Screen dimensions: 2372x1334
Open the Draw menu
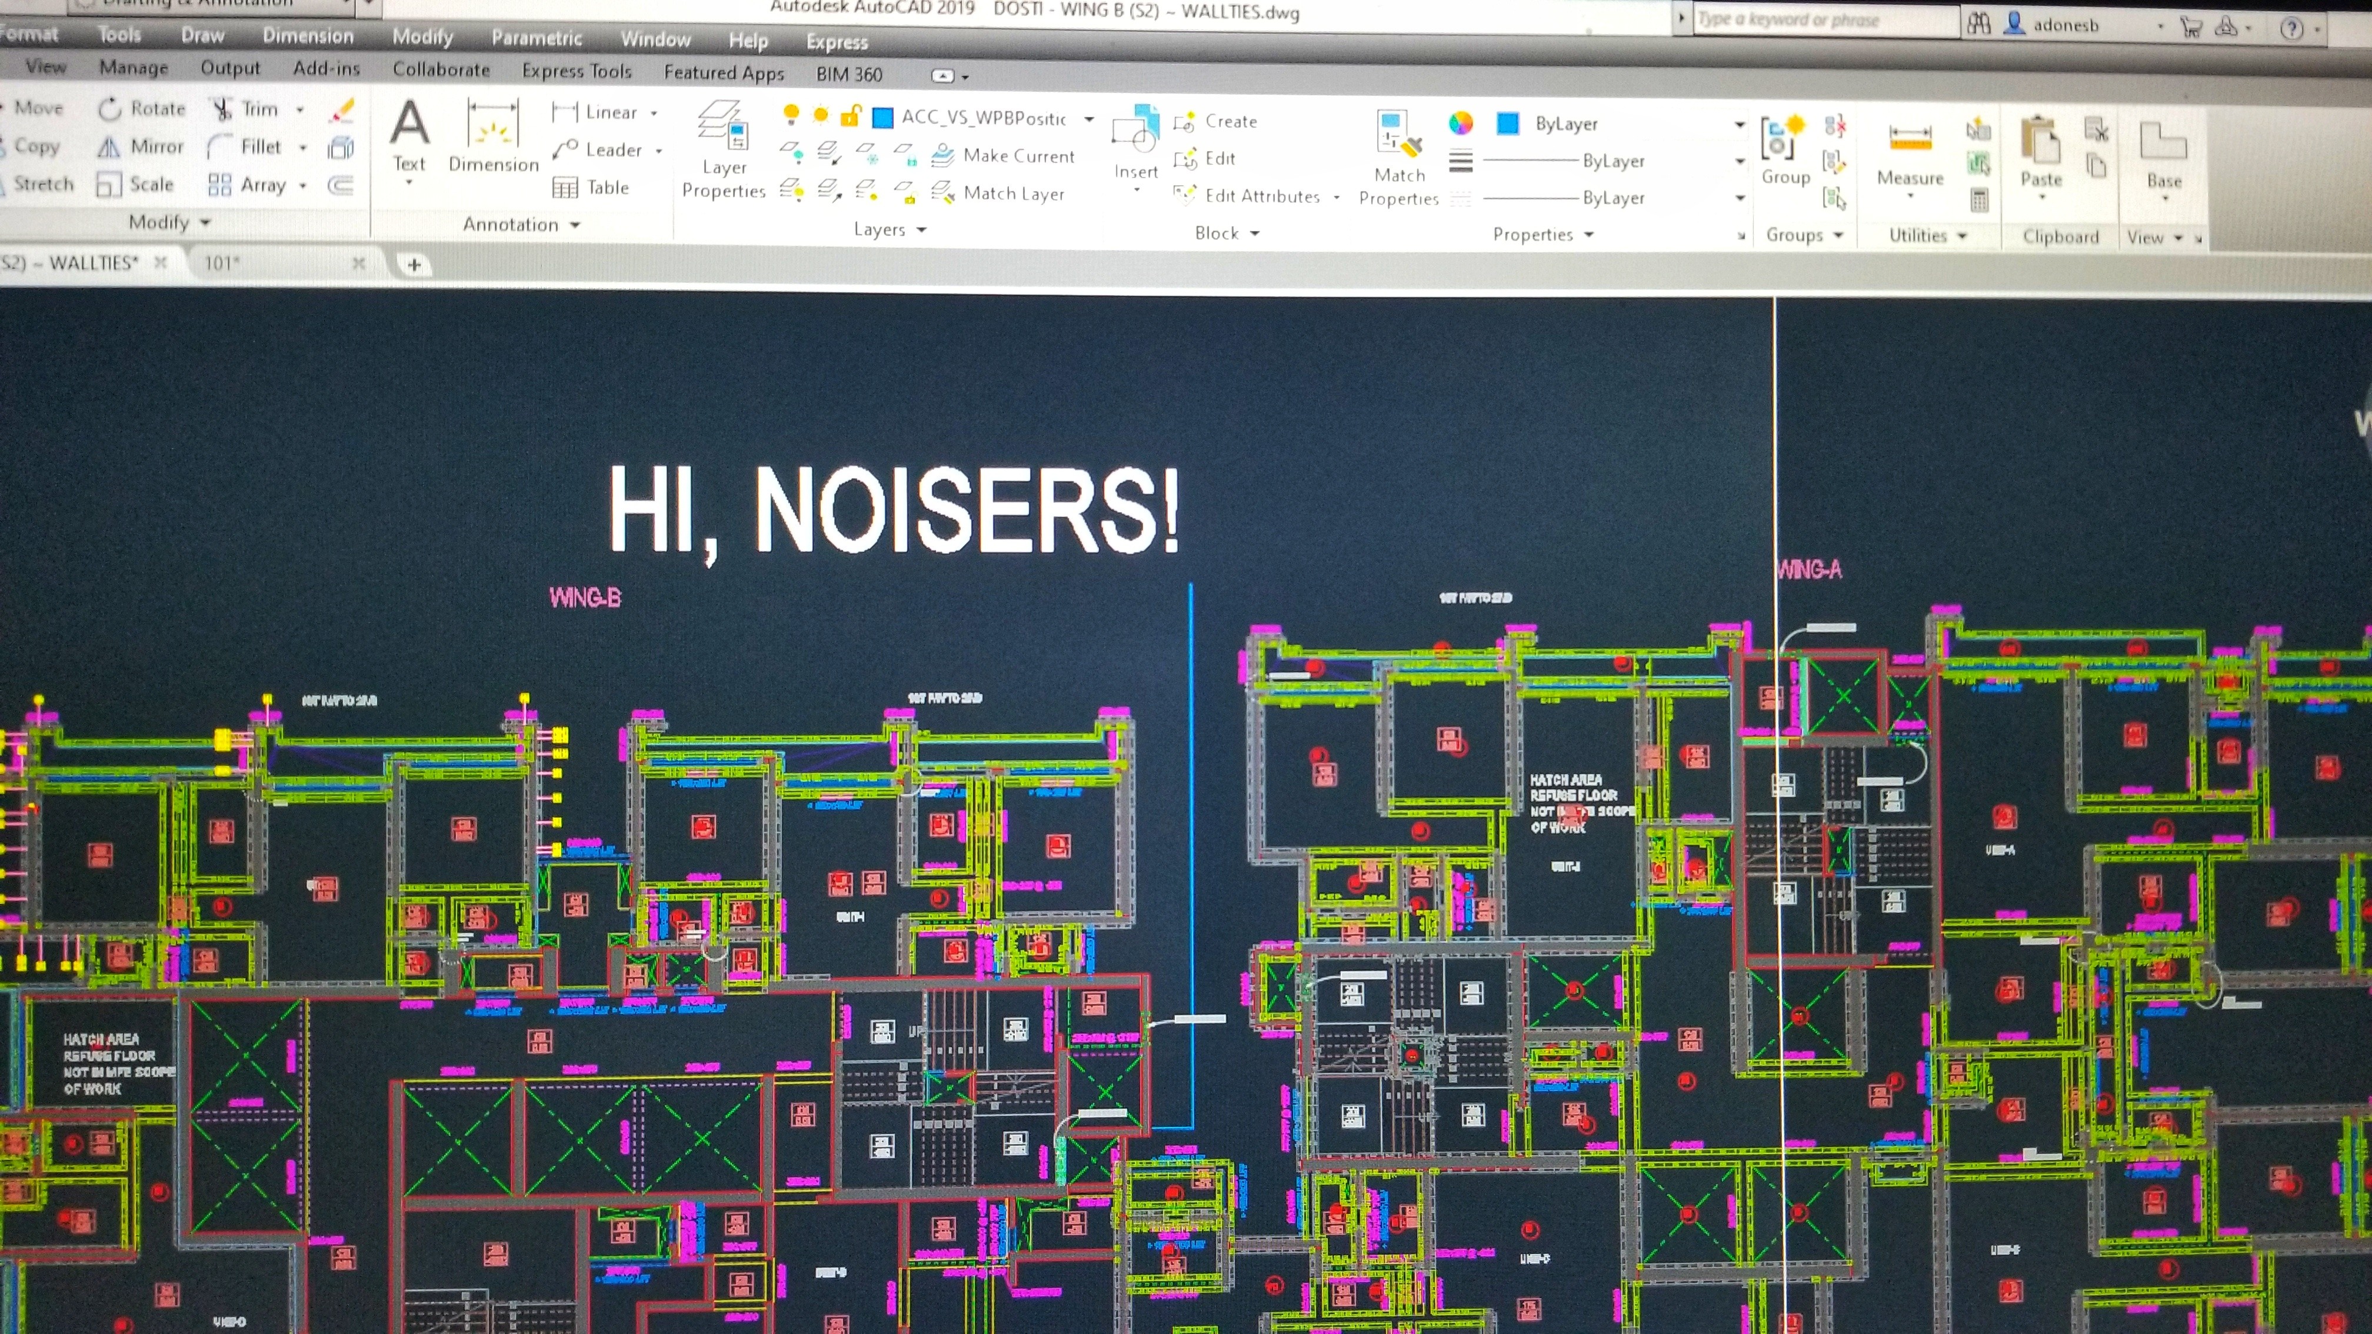pyautogui.click(x=202, y=35)
